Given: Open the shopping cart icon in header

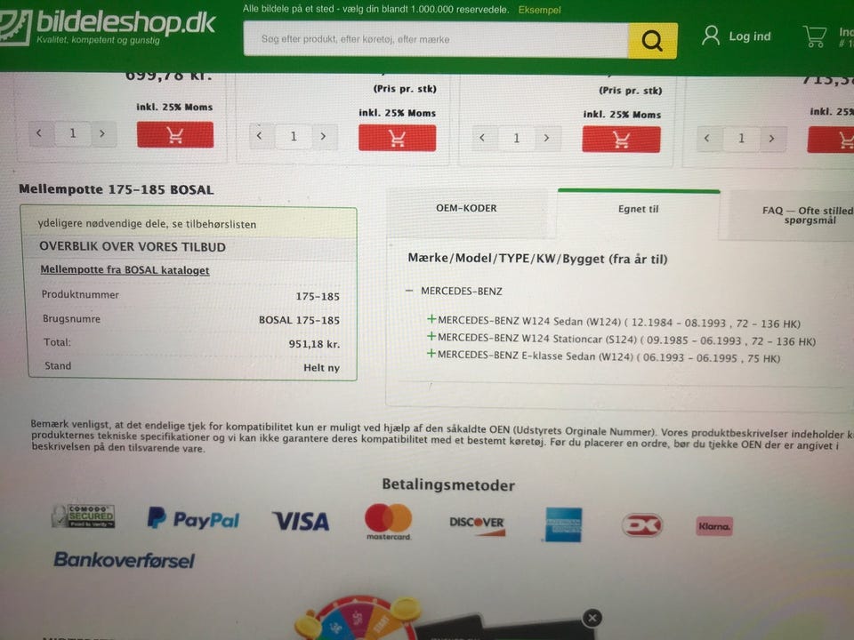Looking at the screenshot, I should (x=815, y=36).
